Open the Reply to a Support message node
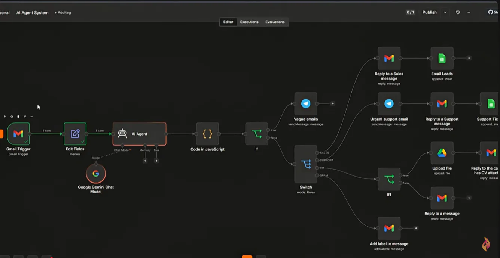This screenshot has width=500, height=258. coord(442,103)
